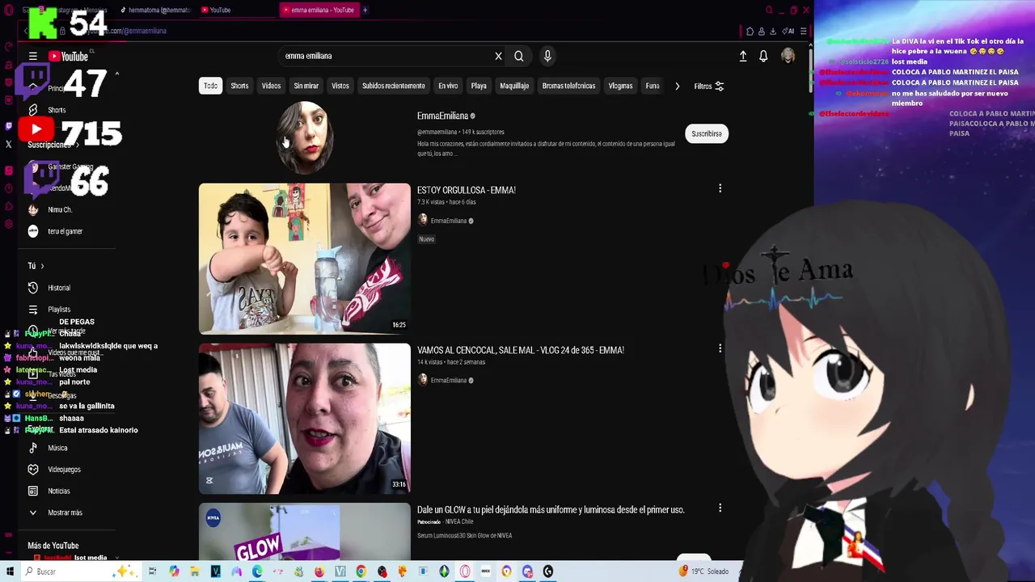Select the Shorts filter chip
The height and width of the screenshot is (582, 1035).
coord(239,86)
